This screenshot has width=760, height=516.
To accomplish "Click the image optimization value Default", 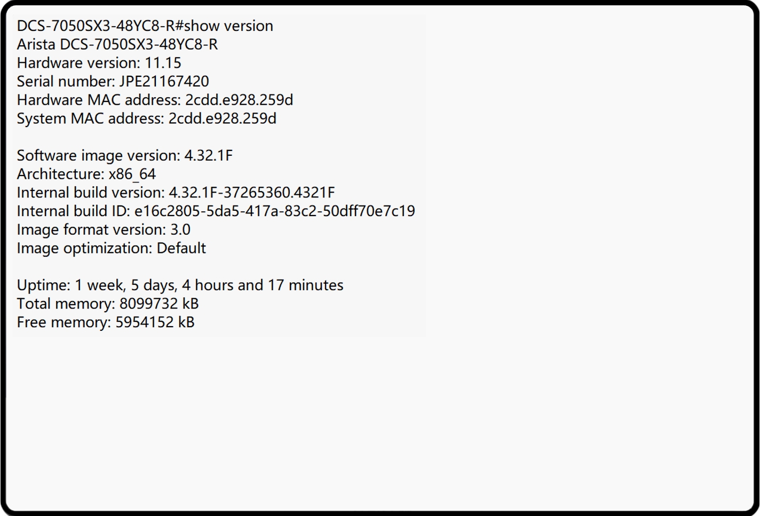I will pos(181,248).
